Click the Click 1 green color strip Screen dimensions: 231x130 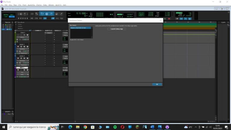click(15, 37)
